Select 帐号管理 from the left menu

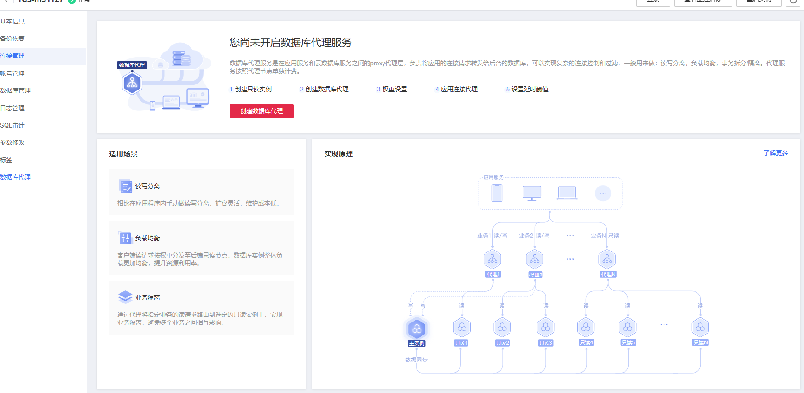13,73
